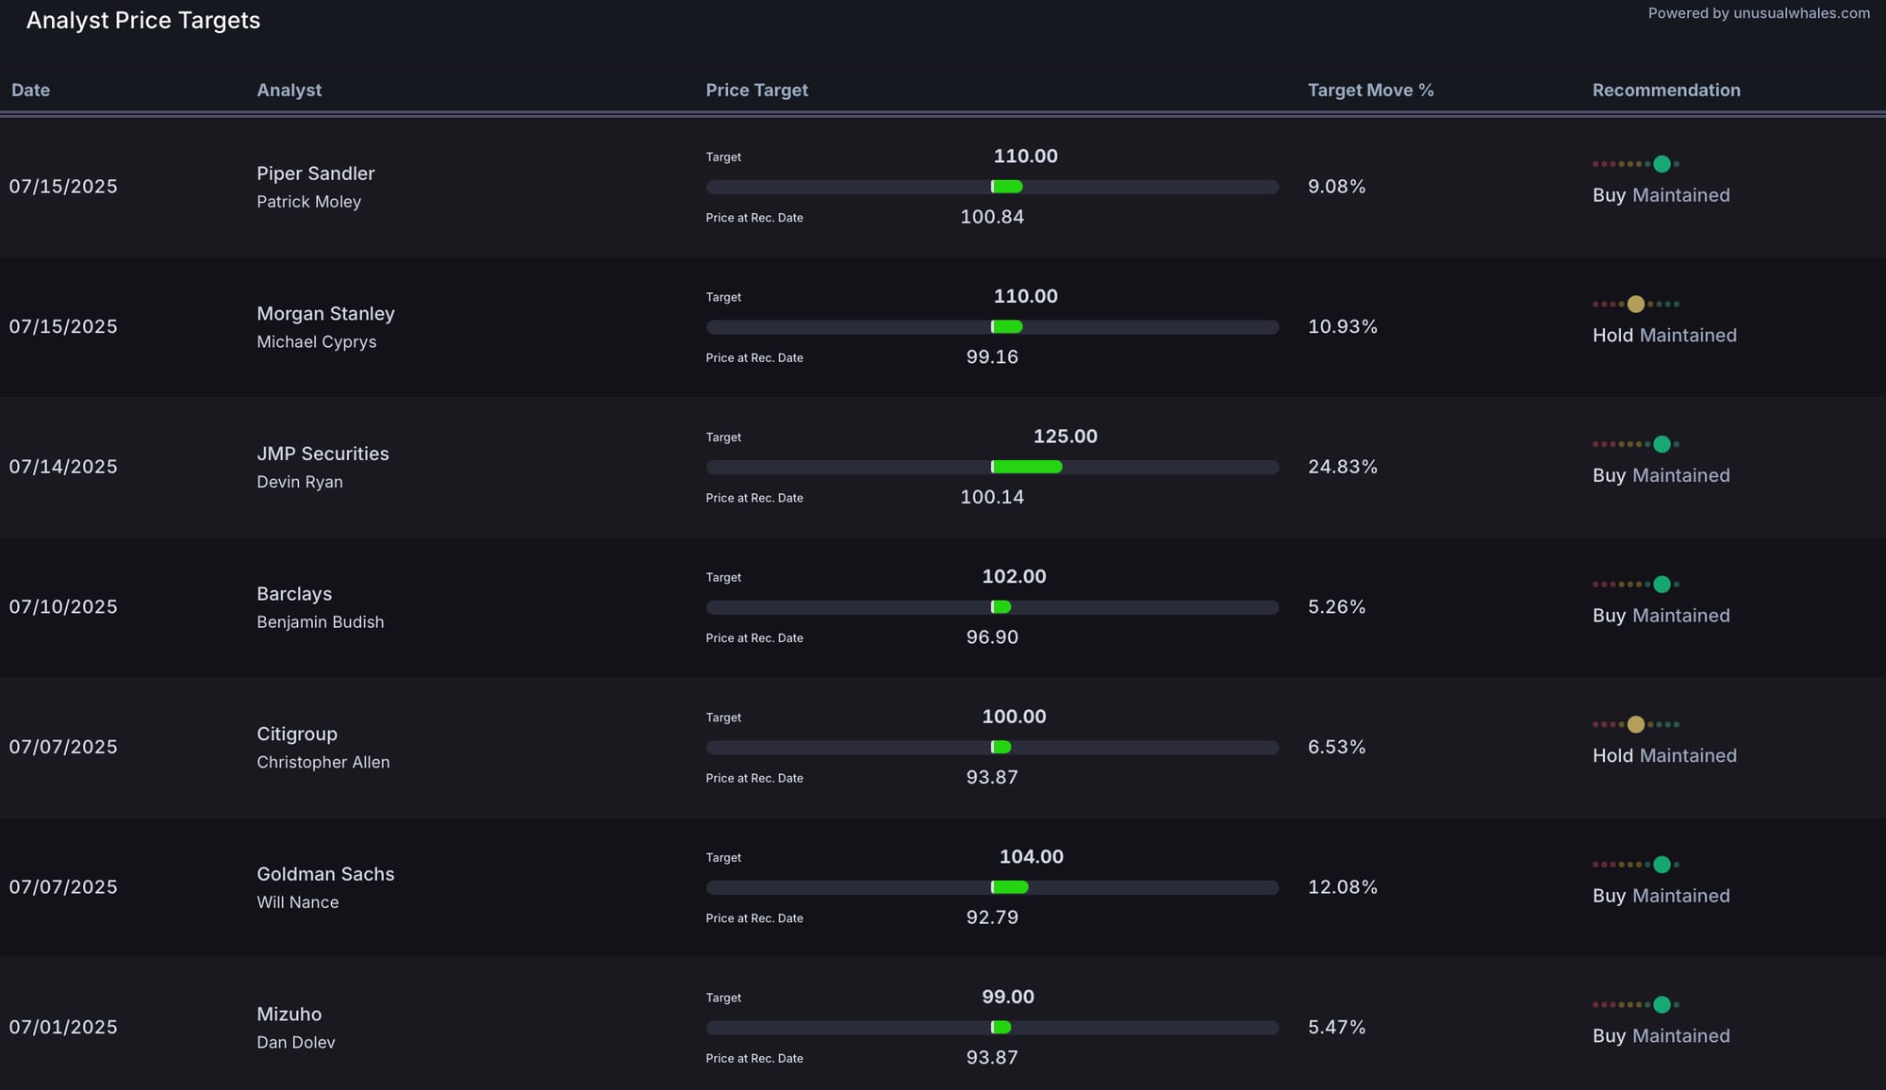Select the Mizuho firm name
This screenshot has height=1090, width=1886.
click(x=290, y=1015)
